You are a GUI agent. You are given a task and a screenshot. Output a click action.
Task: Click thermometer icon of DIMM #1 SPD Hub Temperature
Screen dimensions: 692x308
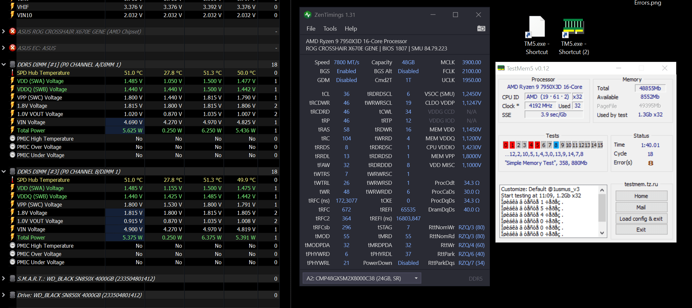(13, 72)
